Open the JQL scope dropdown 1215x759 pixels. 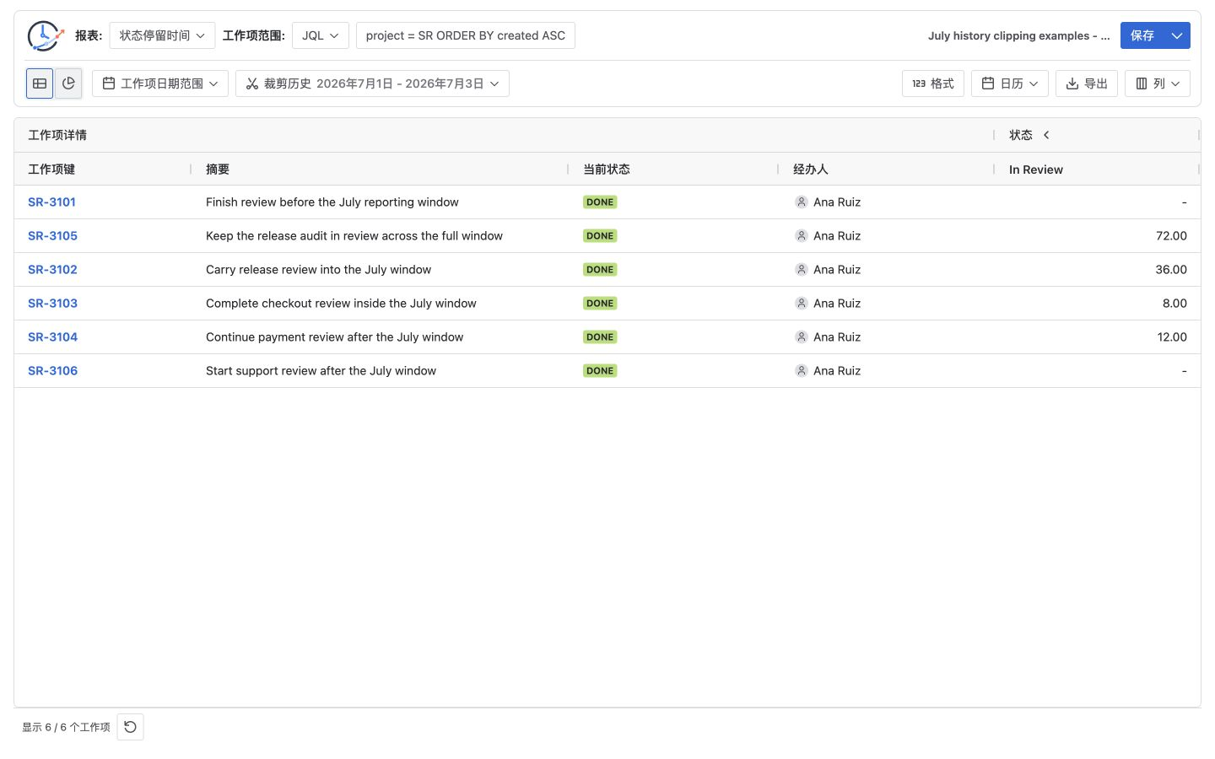[x=321, y=35]
